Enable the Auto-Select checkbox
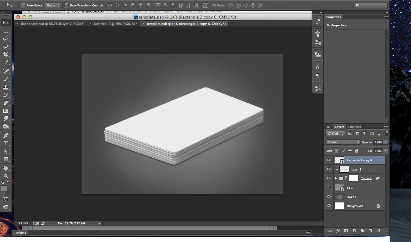The height and width of the screenshot is (242, 411). point(23,5)
